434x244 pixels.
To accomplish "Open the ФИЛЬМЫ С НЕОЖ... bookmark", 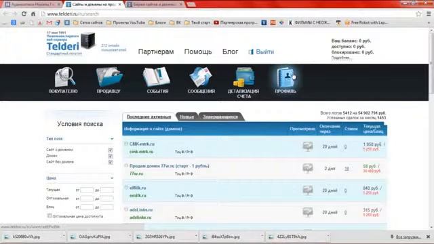I will (x=309, y=22).
